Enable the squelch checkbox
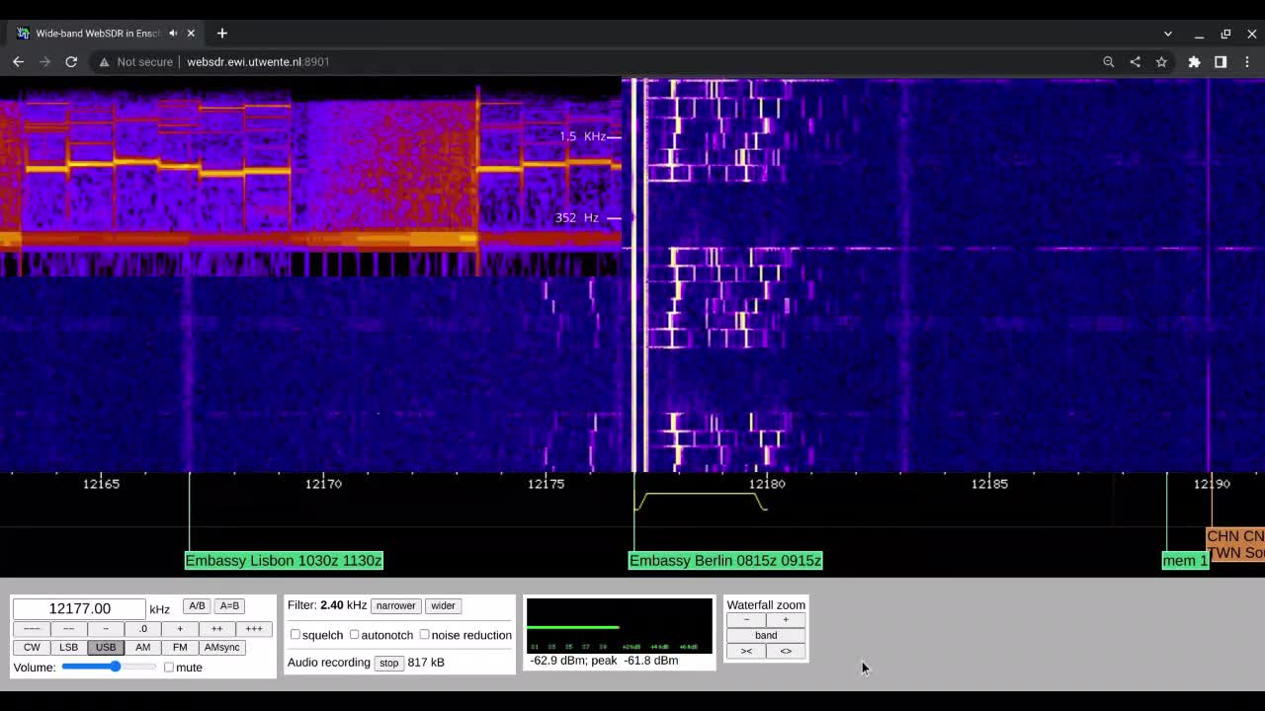Viewport: 1265px width, 711px height. (x=295, y=635)
